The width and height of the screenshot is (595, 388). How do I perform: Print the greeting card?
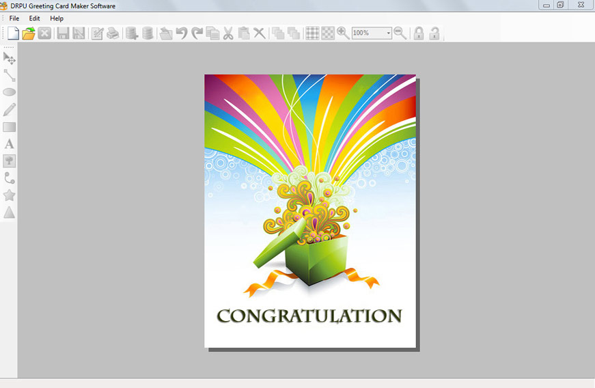(x=113, y=33)
